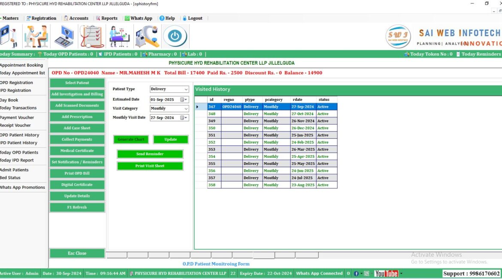Open the Accounts menu
This screenshot has width=502, height=279.
point(76,18)
